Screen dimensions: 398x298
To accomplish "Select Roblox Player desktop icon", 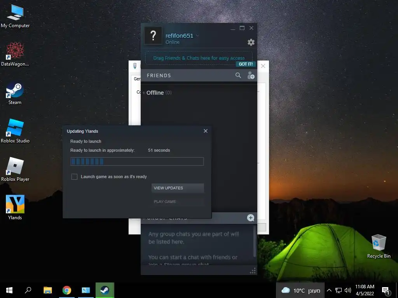I will click(15, 169).
